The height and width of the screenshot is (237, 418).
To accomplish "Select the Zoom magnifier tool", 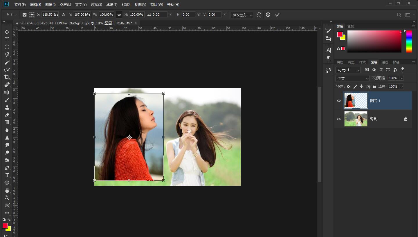I will 7,198.
